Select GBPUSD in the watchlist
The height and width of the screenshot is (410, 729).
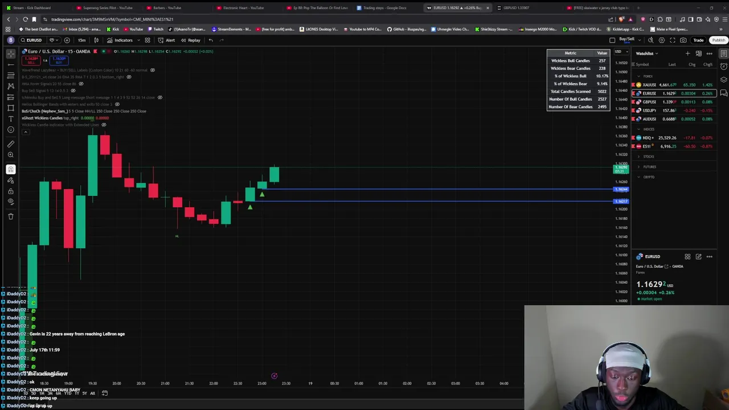tap(675, 102)
